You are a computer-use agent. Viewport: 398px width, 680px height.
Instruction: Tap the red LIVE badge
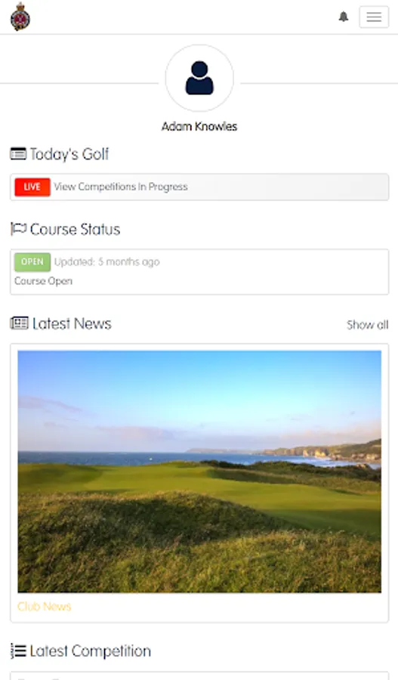point(32,187)
